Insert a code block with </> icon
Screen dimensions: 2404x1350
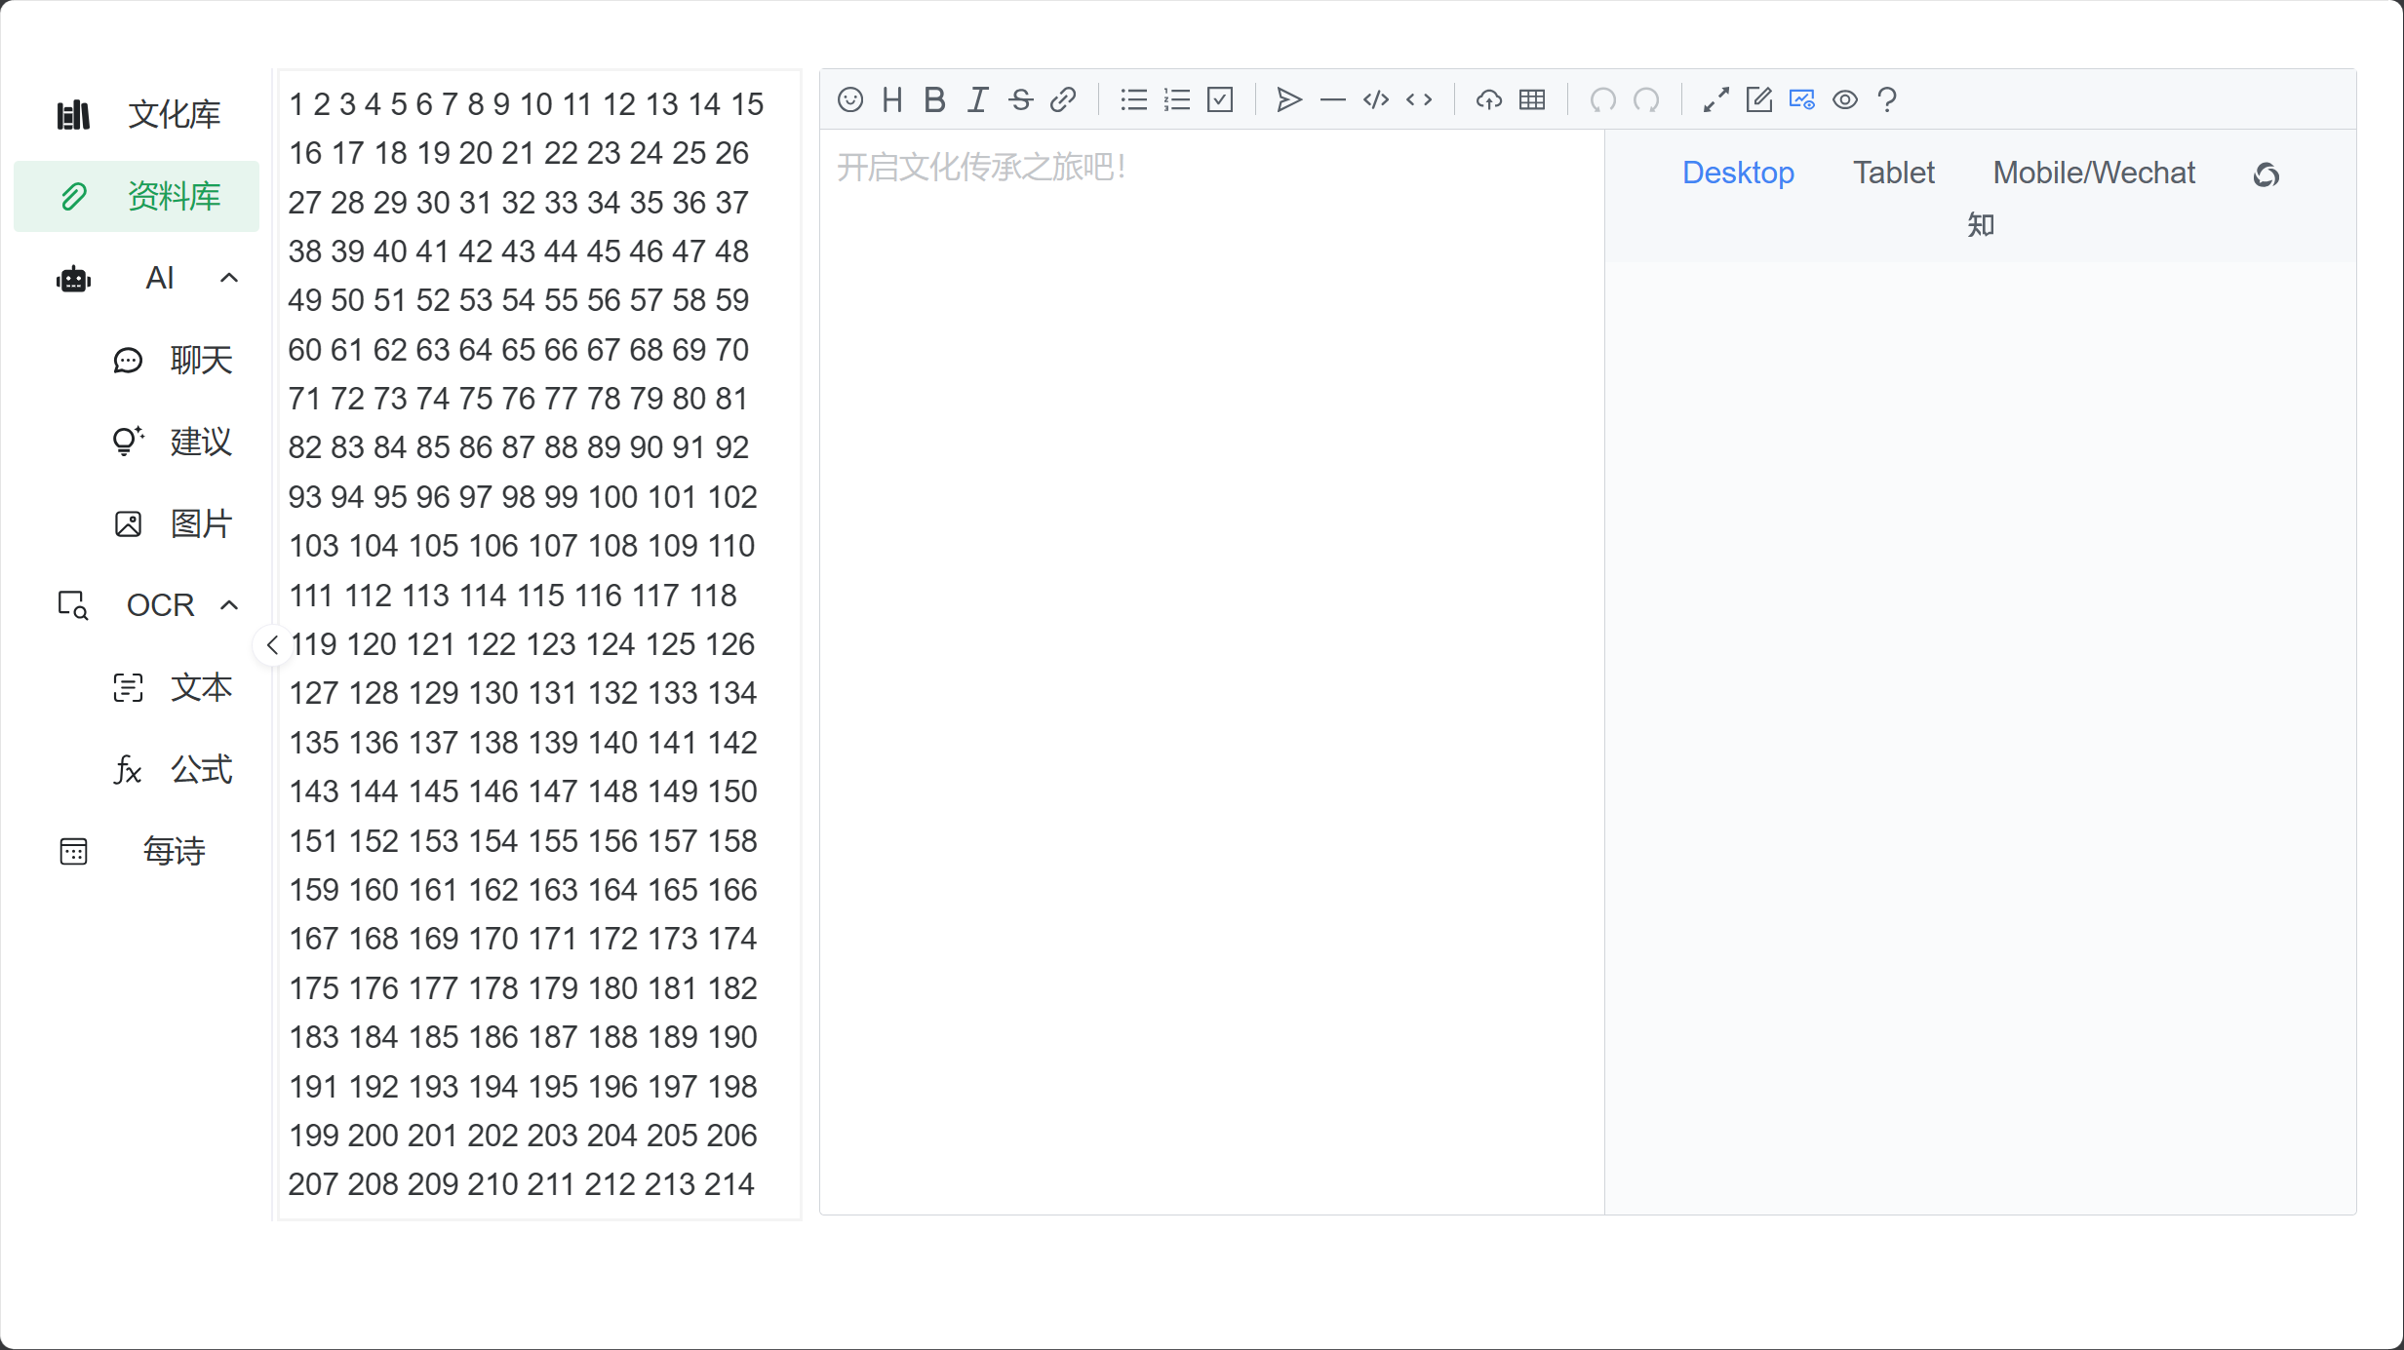click(1376, 100)
